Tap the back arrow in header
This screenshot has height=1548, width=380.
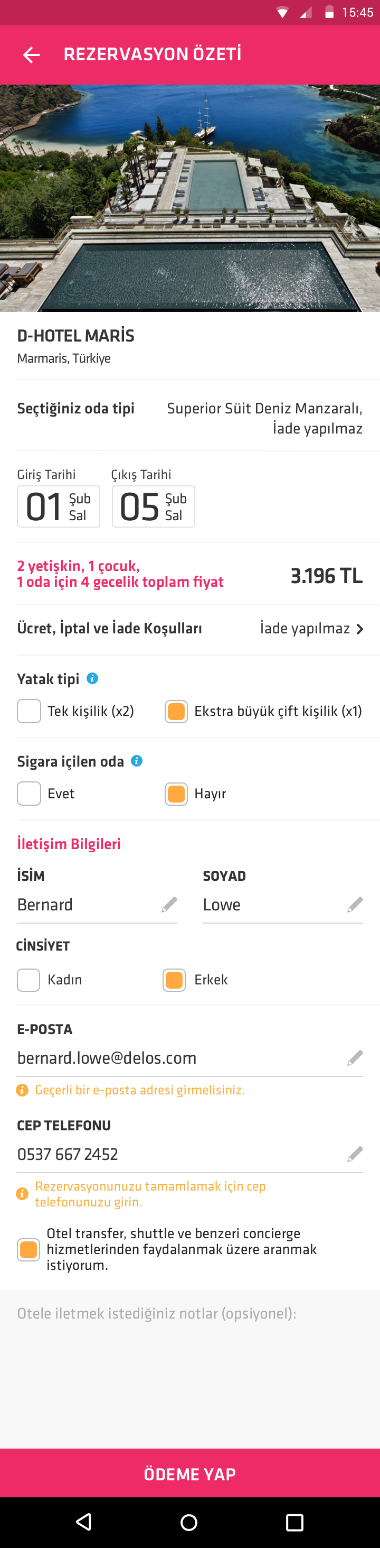coord(31,56)
